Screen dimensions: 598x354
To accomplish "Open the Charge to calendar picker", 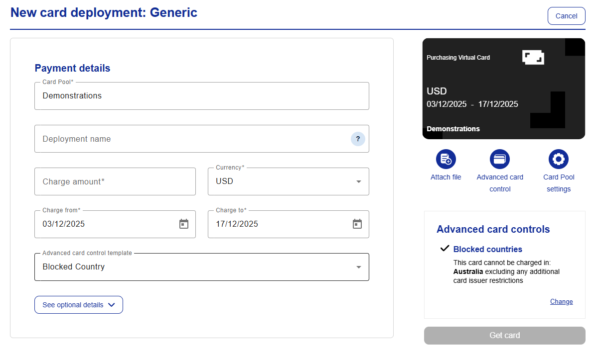I will (357, 224).
